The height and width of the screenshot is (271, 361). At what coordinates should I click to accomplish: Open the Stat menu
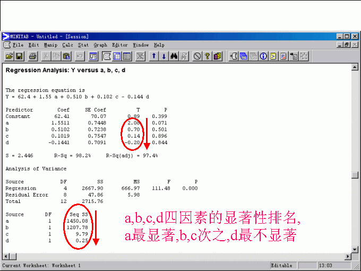coord(84,45)
